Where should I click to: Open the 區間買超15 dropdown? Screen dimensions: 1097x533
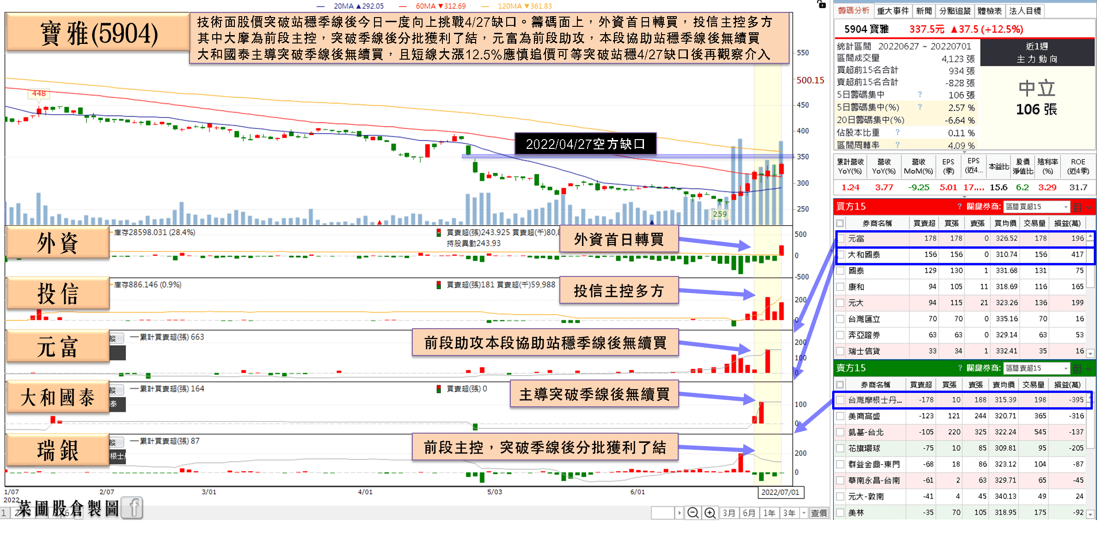click(1037, 207)
